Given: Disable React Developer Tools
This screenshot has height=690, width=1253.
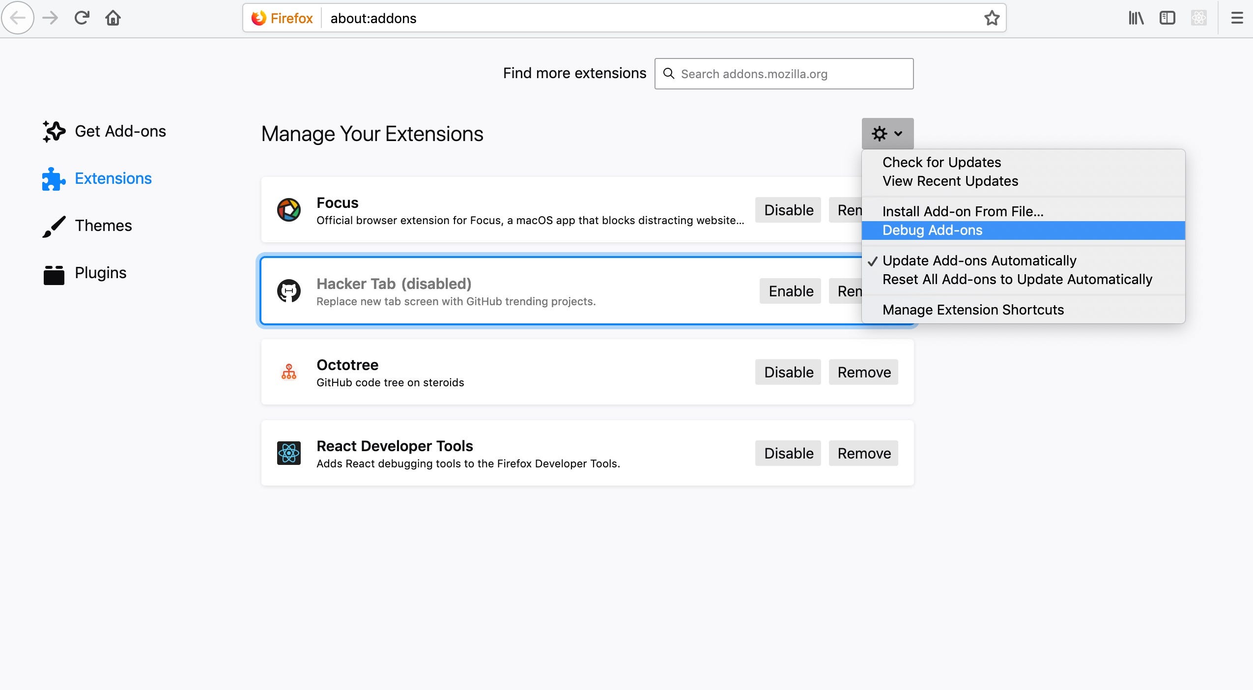Looking at the screenshot, I should click(x=788, y=453).
